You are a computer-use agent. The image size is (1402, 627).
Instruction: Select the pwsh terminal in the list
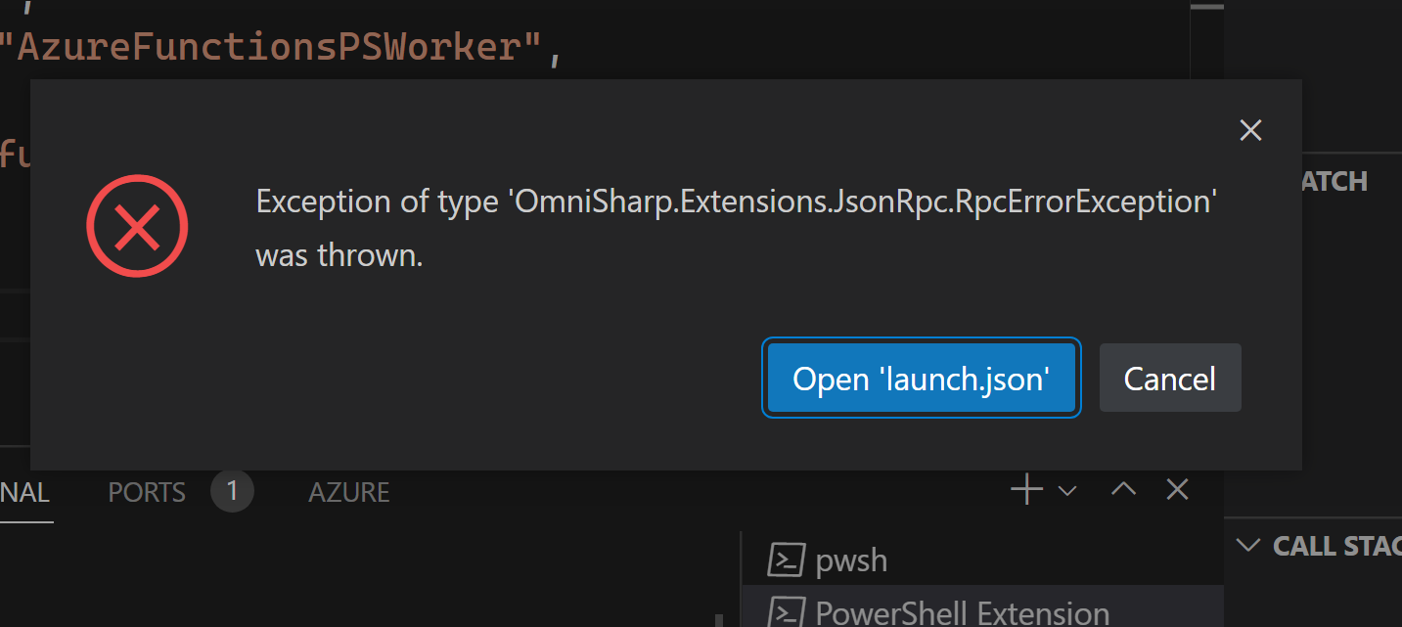point(851,560)
